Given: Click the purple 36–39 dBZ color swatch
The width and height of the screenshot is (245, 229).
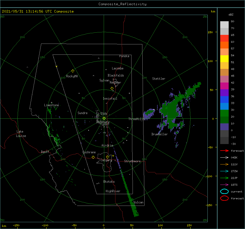Looking at the screenshot, I should (224, 93).
